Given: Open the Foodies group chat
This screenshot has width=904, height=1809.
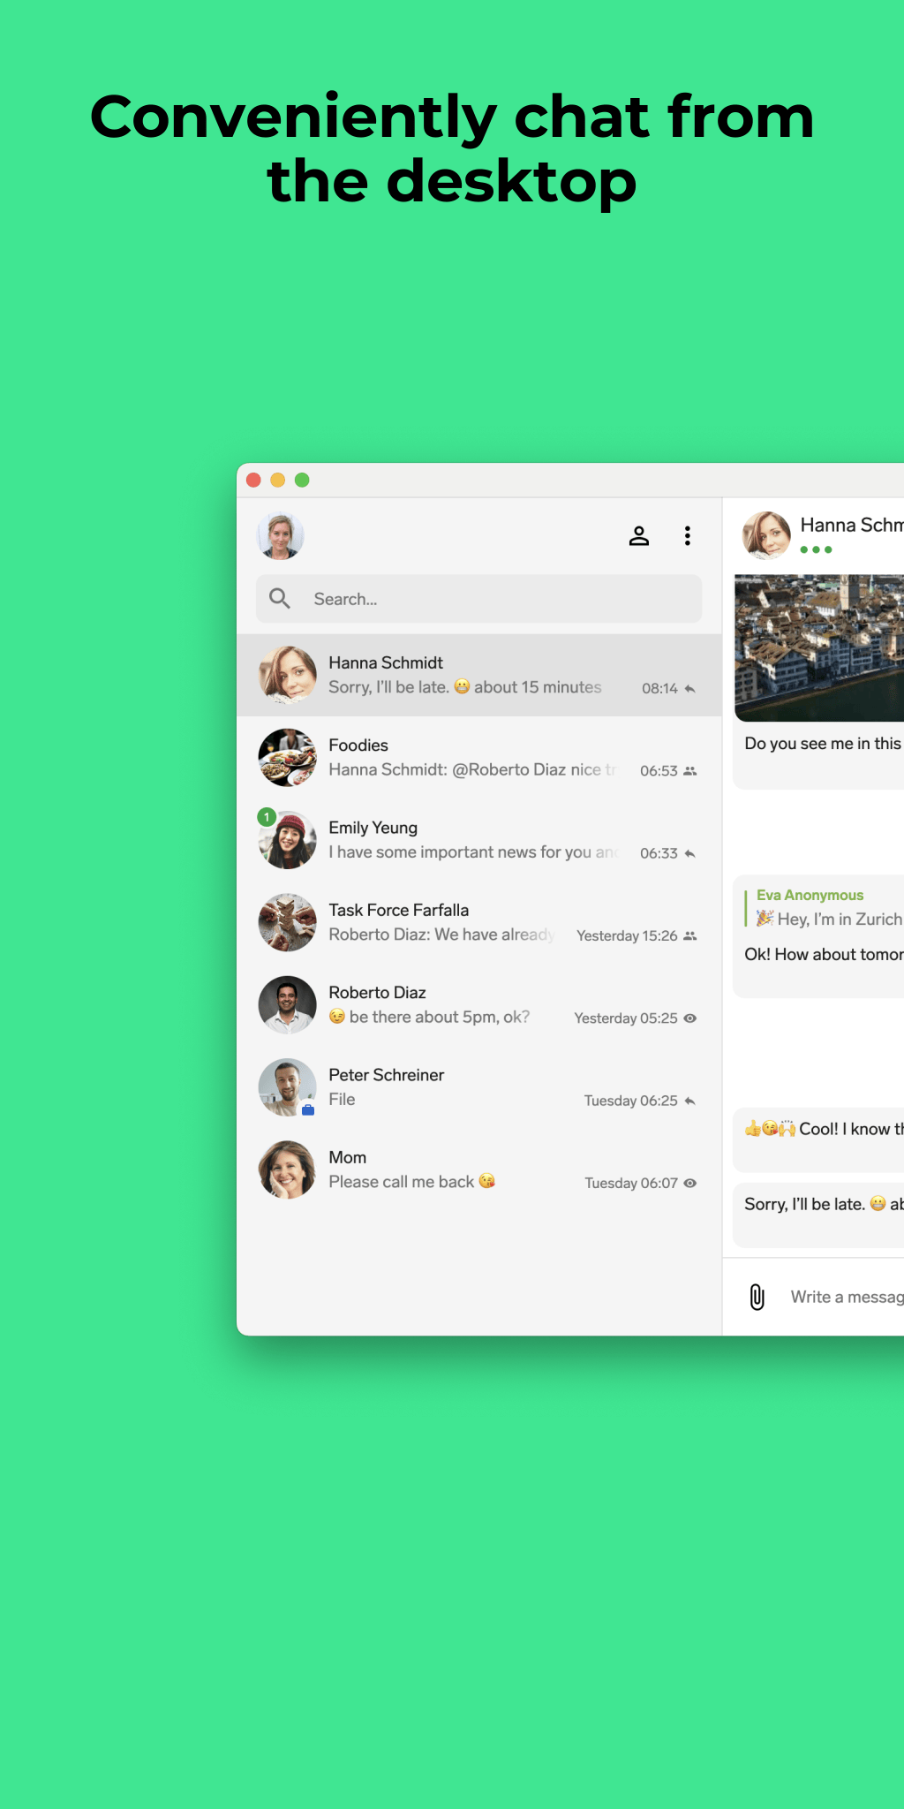Looking at the screenshot, I should [x=478, y=758].
